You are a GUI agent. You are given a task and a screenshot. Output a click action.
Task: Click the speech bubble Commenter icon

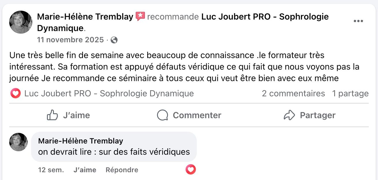(162, 115)
